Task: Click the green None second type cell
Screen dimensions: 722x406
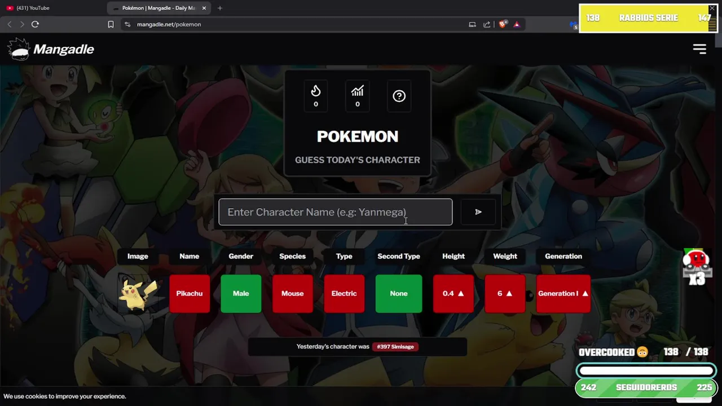Action: 399,293
